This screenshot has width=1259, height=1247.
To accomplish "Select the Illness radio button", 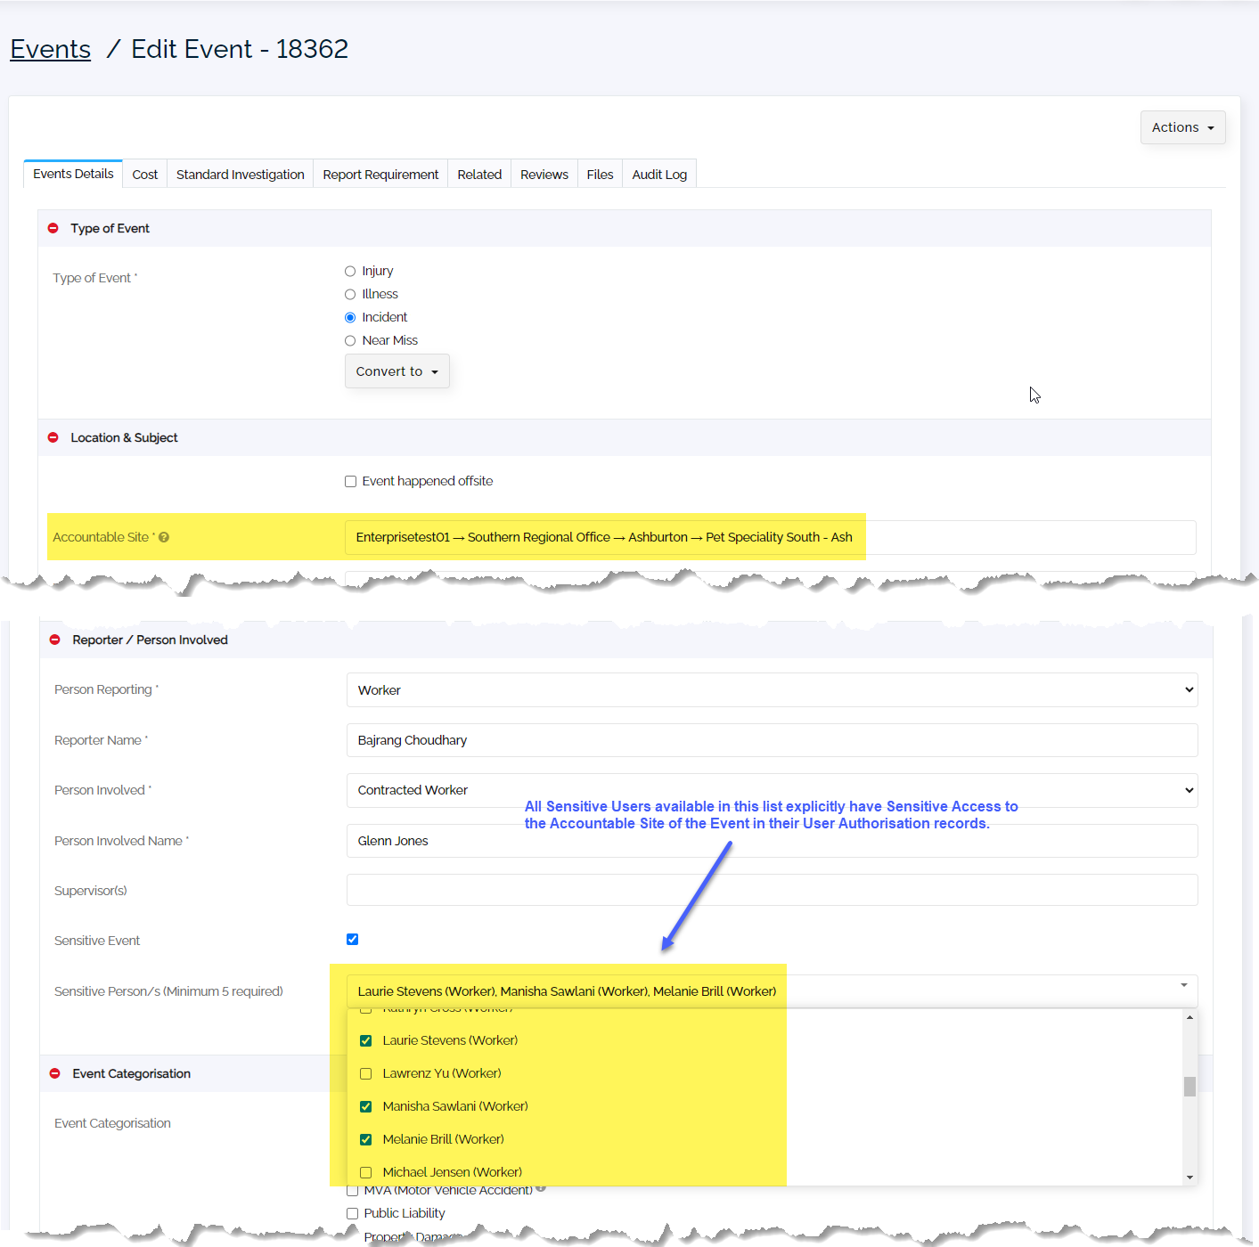I will (x=350, y=295).
